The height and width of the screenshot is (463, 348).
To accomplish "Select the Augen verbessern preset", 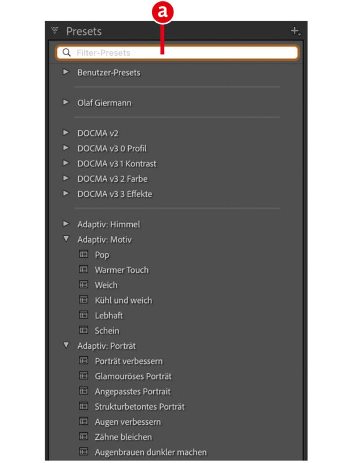I will coord(128,421).
